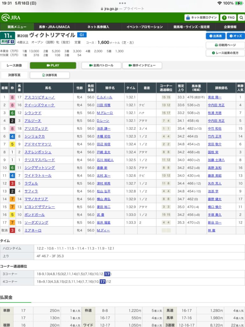Open the 企業情報 menu

click(230, 27)
